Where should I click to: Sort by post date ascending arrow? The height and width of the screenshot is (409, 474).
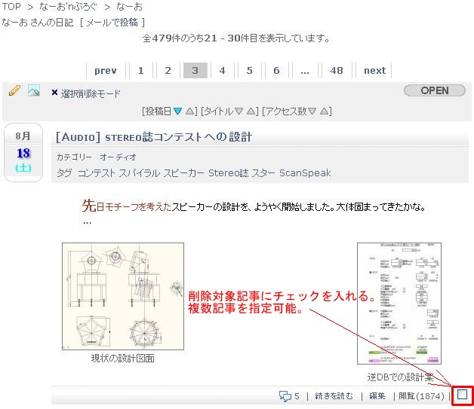coord(190,111)
